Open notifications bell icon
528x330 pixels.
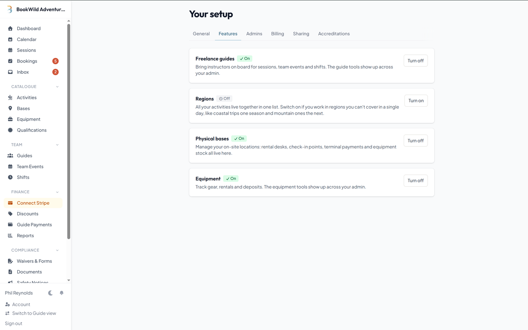coord(62,293)
